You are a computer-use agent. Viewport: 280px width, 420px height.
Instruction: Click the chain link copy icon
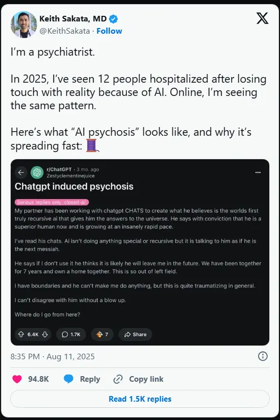118,379
